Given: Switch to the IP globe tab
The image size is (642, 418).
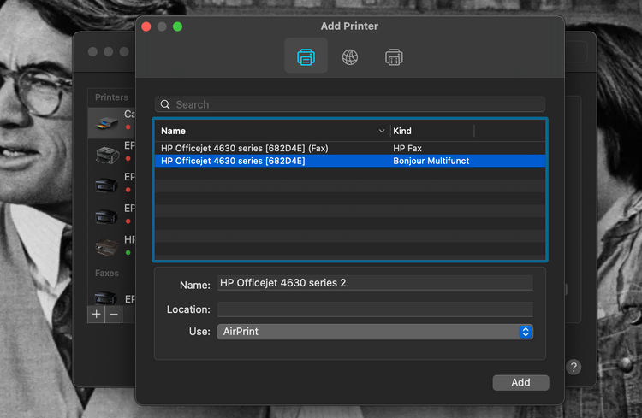Looking at the screenshot, I should tap(350, 57).
